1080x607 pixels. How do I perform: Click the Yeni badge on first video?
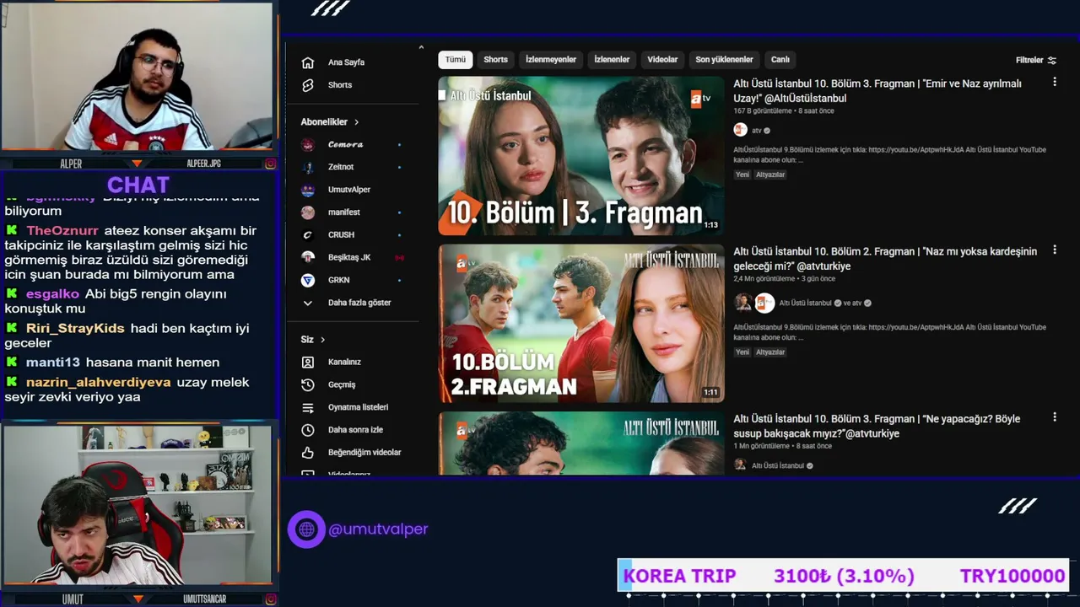[x=742, y=175]
